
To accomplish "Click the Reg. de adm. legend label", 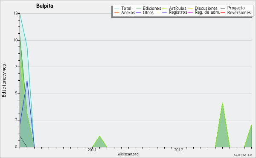I will point(207,12).
